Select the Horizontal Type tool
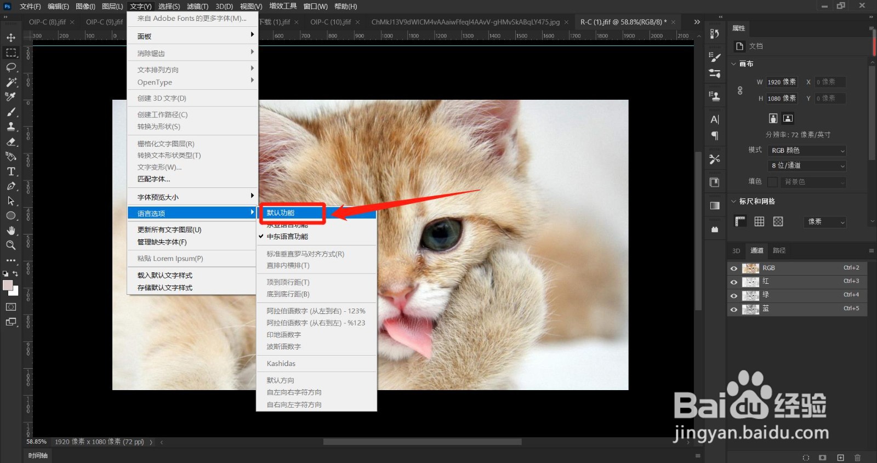The image size is (877, 463). pos(11,172)
